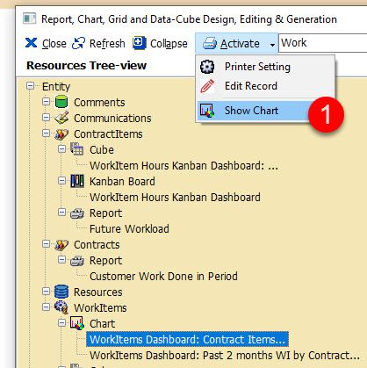Click the Refresh arrows icon
The image size is (367, 368).
click(78, 43)
